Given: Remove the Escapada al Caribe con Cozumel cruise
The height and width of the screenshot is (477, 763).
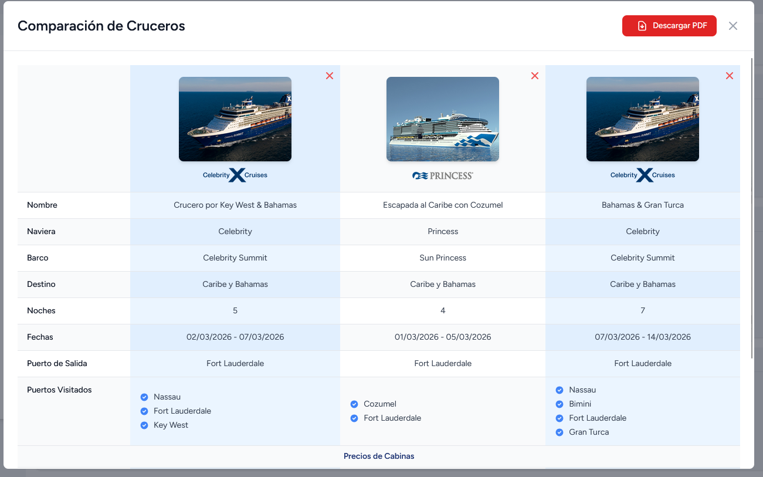Looking at the screenshot, I should [534, 76].
